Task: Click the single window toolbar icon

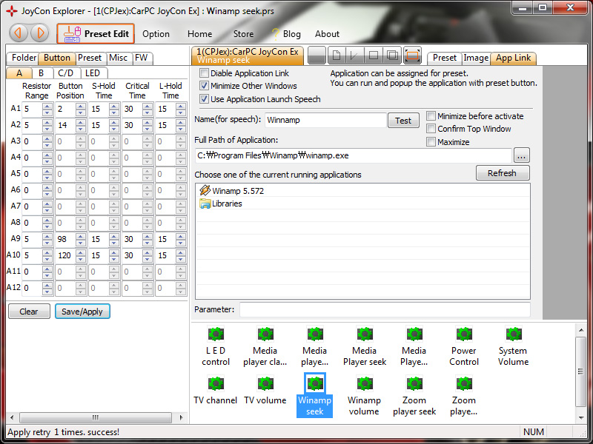Action: click(374, 56)
